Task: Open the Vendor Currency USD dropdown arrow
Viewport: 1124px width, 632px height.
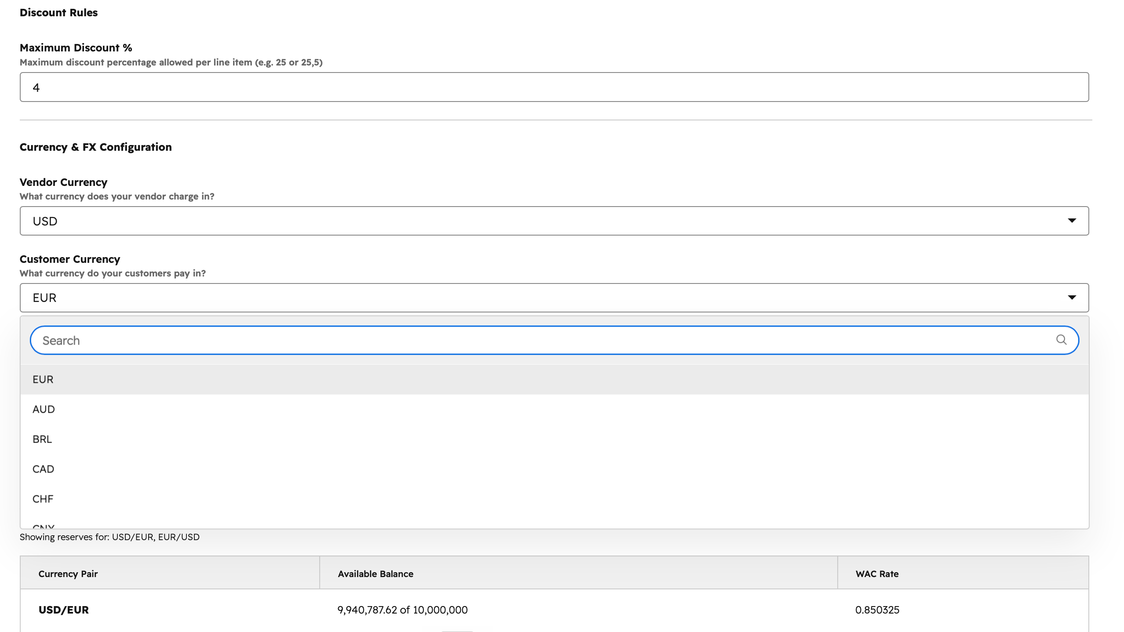Action: click(1072, 221)
